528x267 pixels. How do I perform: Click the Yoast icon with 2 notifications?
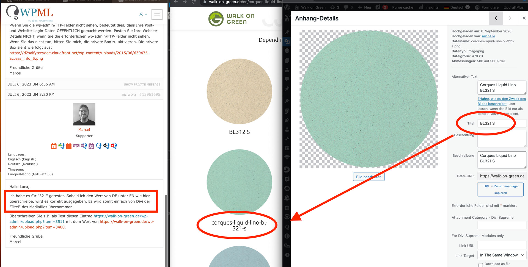pyautogui.click(x=382, y=7)
